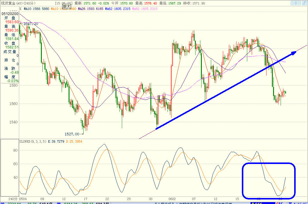Click the low price 1581.84 in the info panel
Screen dimensions: 308x204
click(12, 39)
